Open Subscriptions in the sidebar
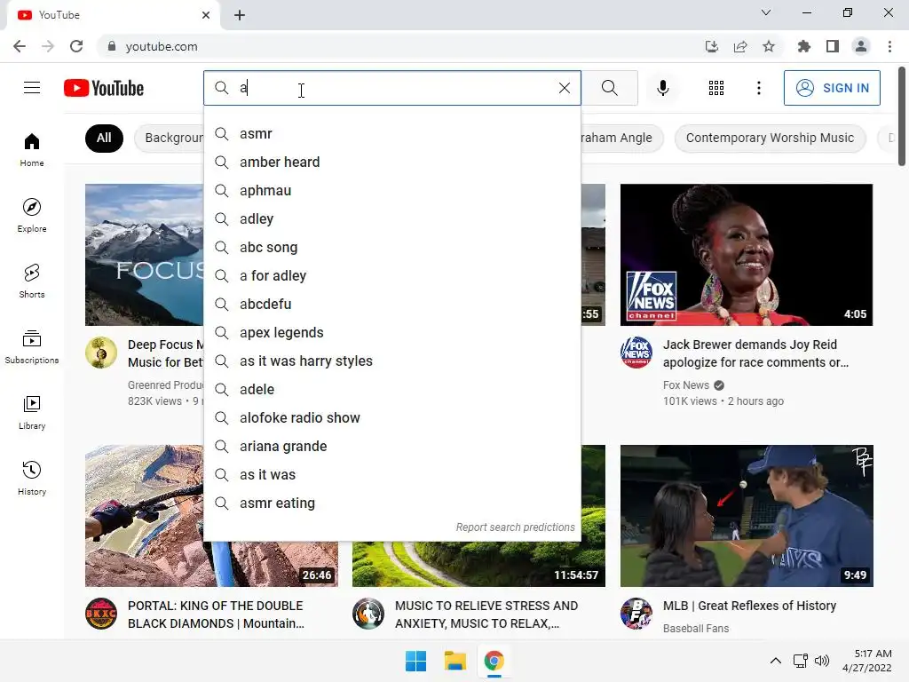This screenshot has width=909, height=682. pyautogui.click(x=32, y=347)
